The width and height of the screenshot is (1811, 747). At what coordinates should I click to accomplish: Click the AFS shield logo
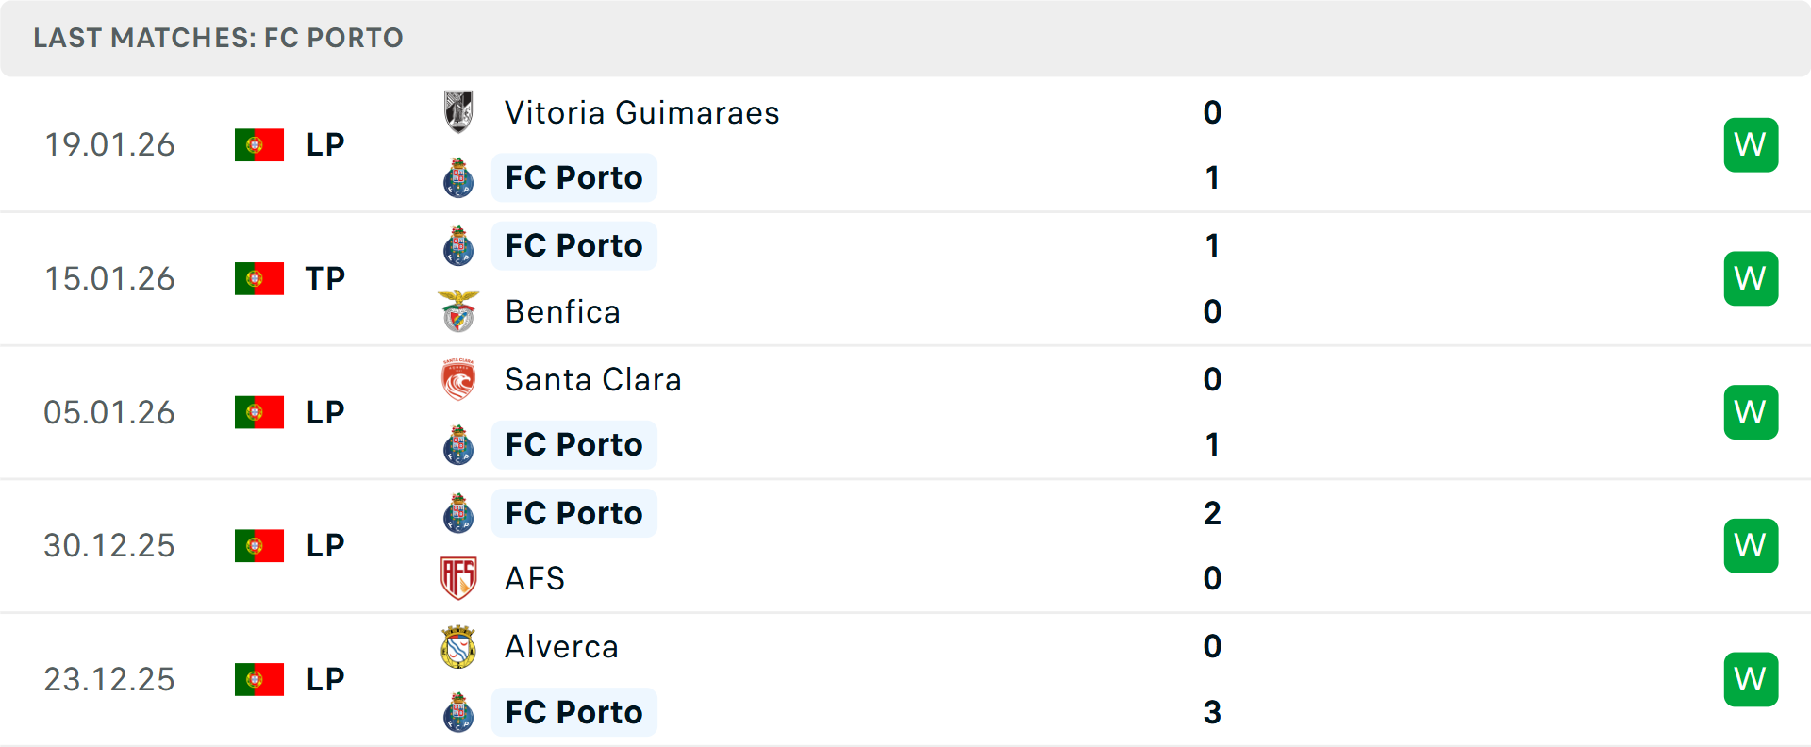pyautogui.click(x=458, y=578)
